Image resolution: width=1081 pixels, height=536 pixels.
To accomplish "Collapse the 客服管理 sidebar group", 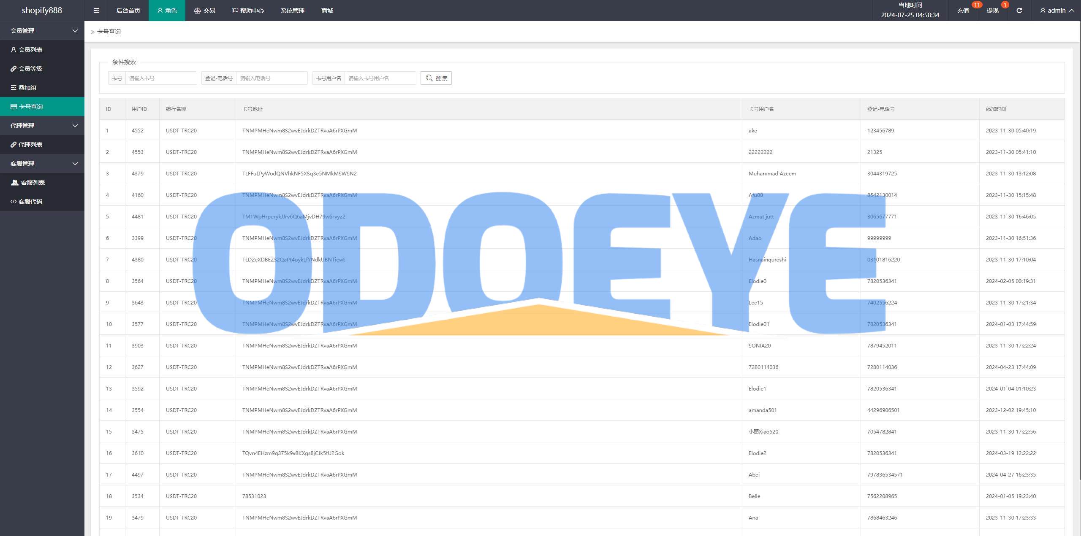I will [42, 164].
